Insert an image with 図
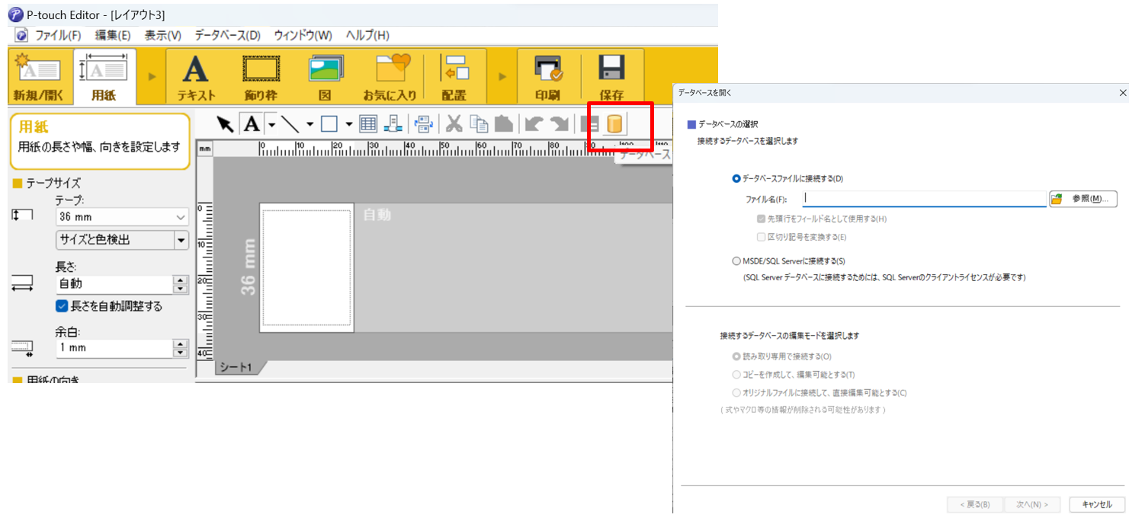1145x521 pixels. point(326,77)
